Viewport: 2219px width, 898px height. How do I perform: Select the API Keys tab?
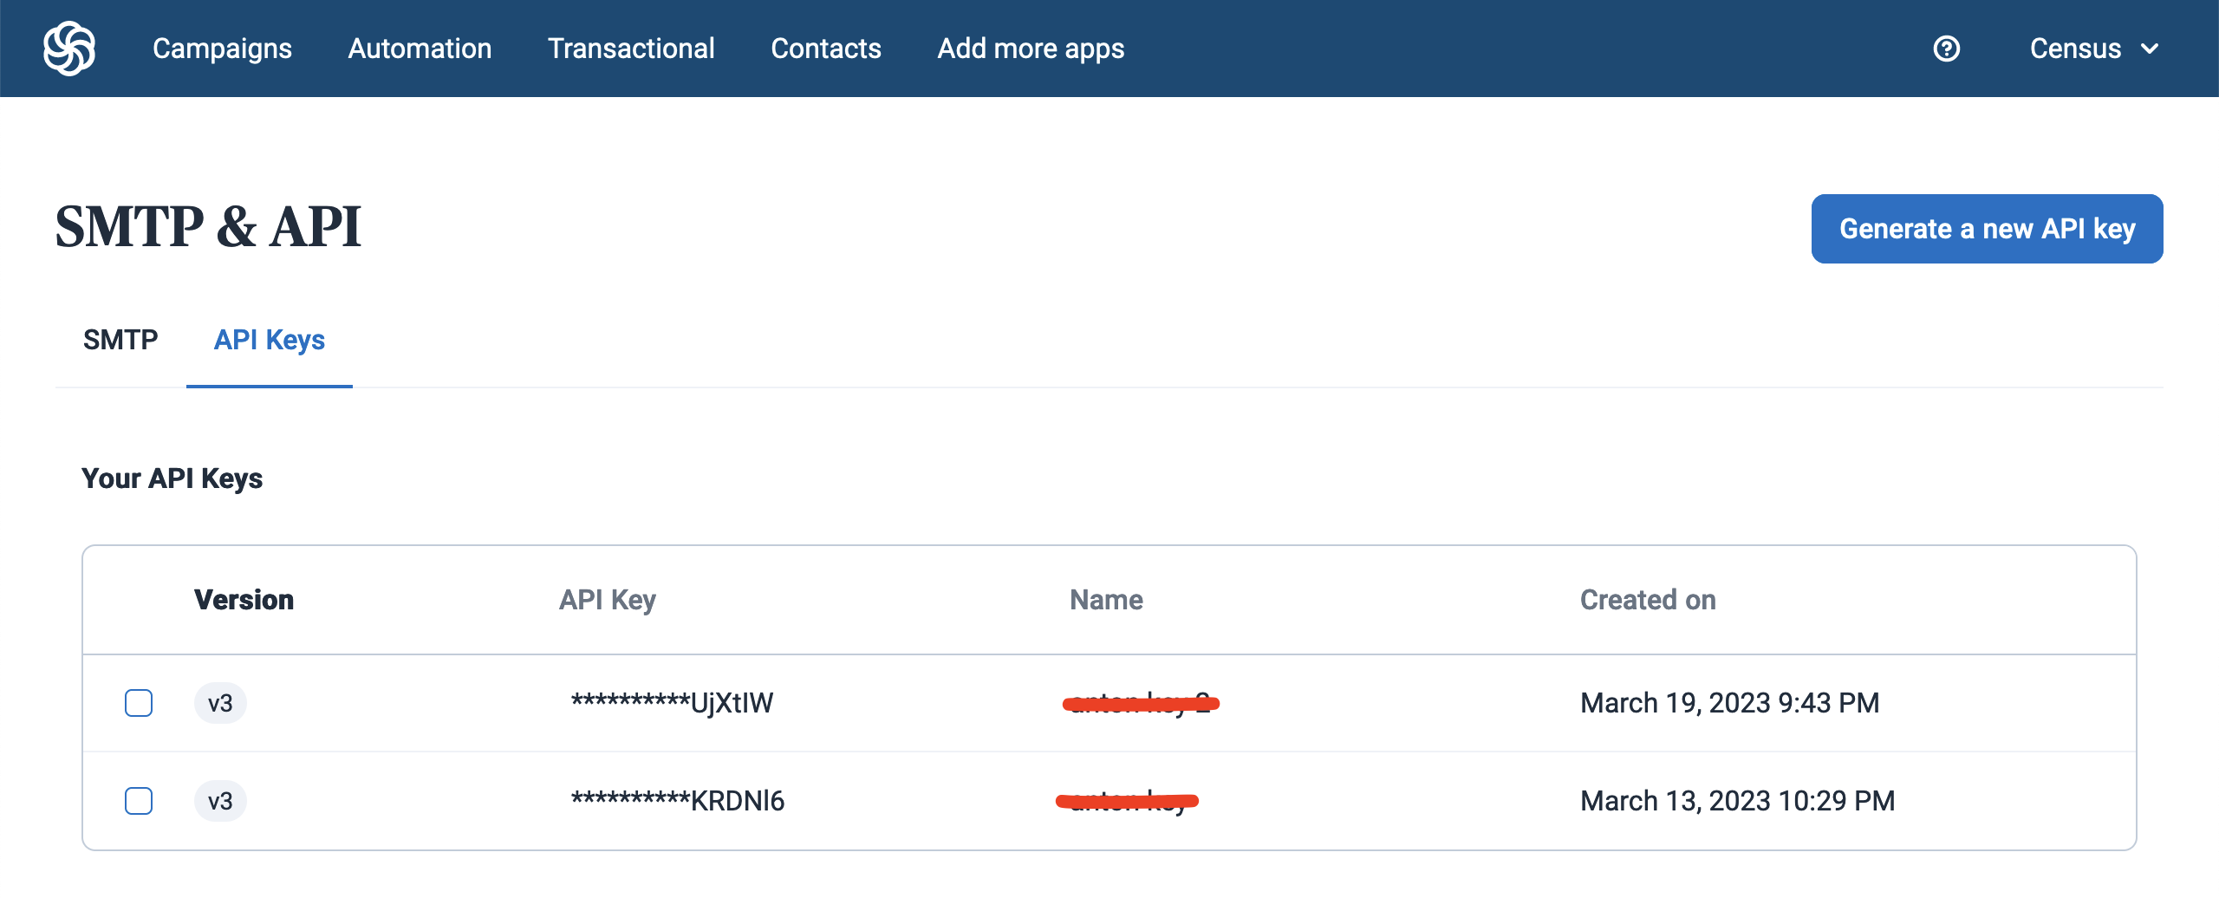pyautogui.click(x=269, y=340)
